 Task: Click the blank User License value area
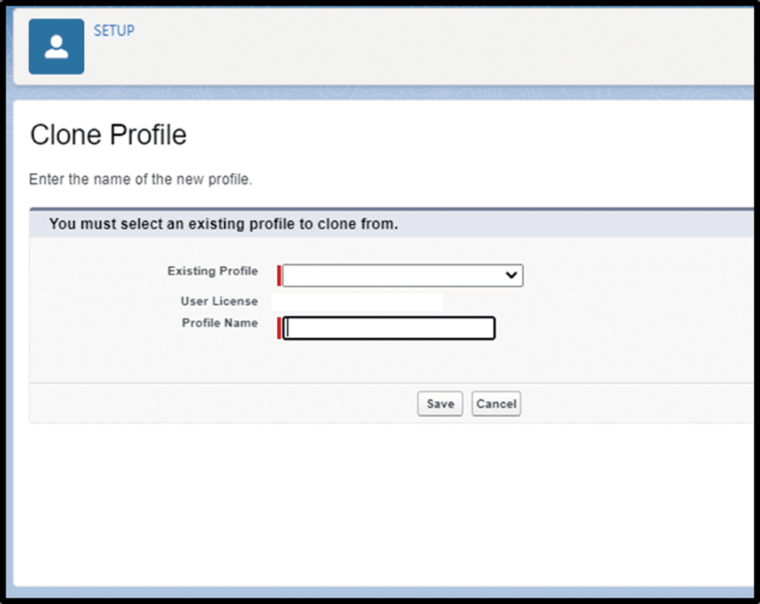(x=357, y=301)
